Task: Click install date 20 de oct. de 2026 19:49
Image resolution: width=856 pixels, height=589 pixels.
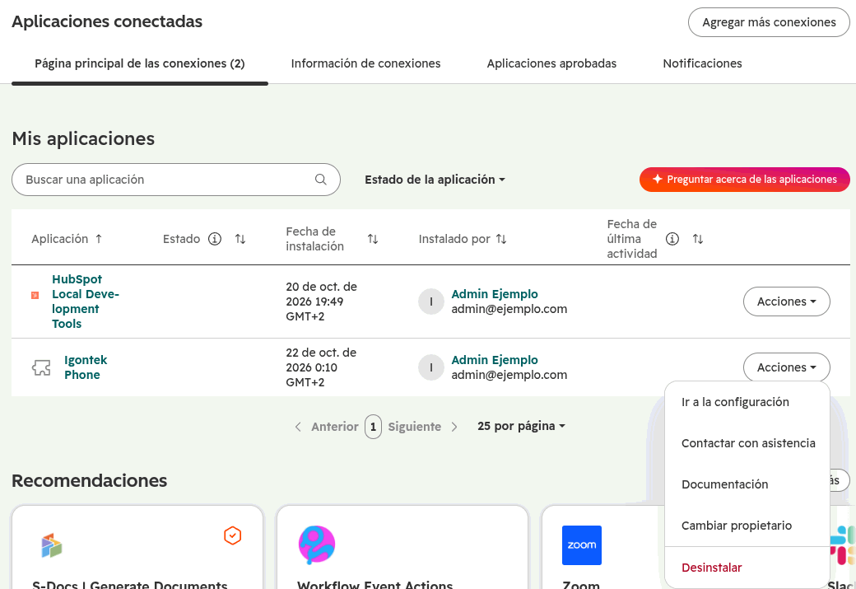Action: (322, 302)
